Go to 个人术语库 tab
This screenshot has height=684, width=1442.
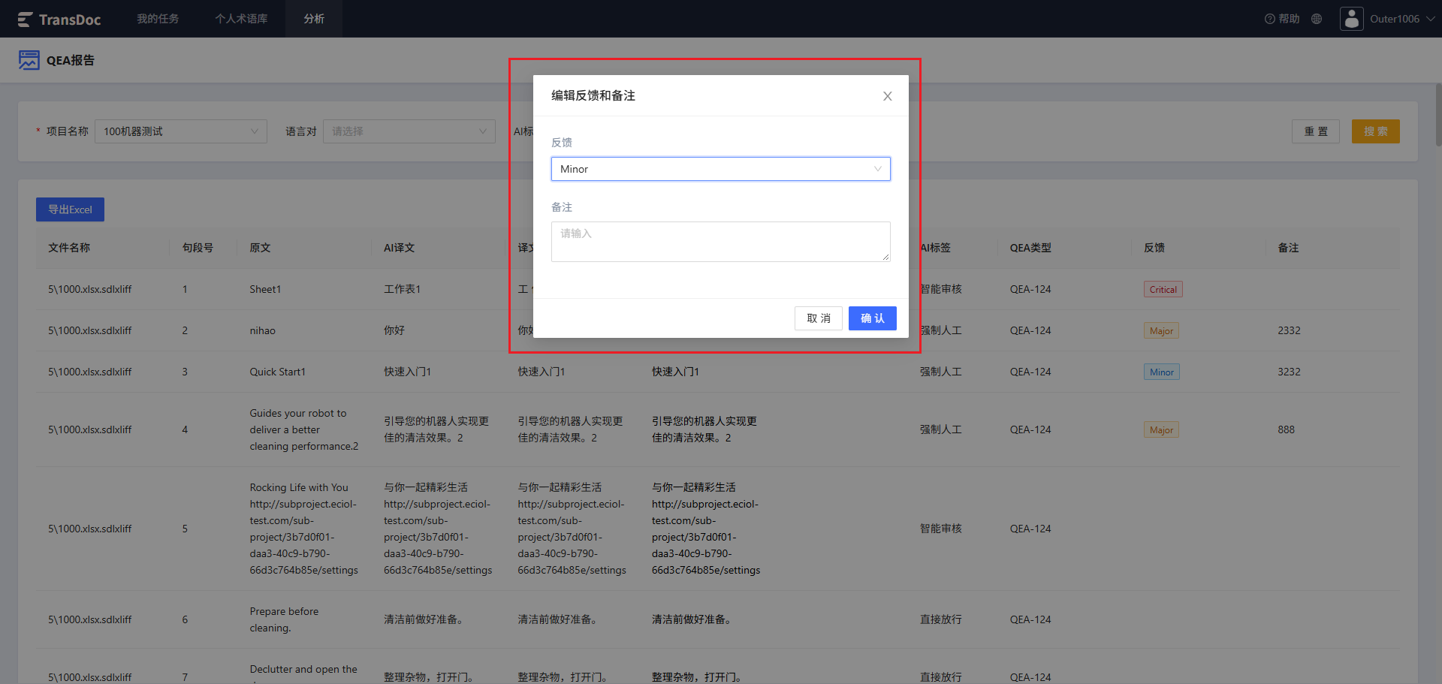point(241,19)
